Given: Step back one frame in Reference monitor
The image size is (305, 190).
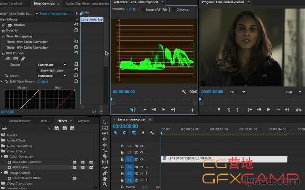Looking at the screenshot, I should click(x=154, y=109).
